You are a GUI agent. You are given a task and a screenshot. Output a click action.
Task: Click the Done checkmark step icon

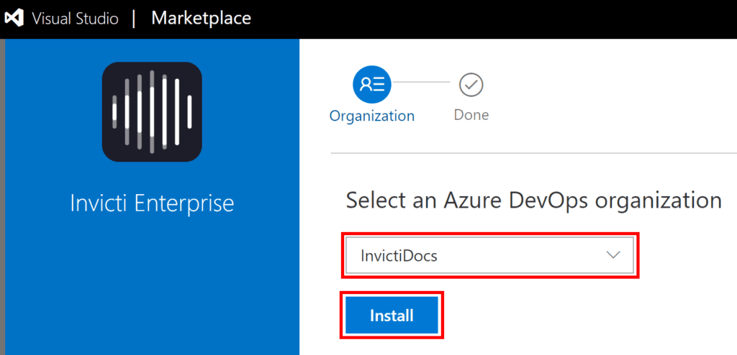471,85
